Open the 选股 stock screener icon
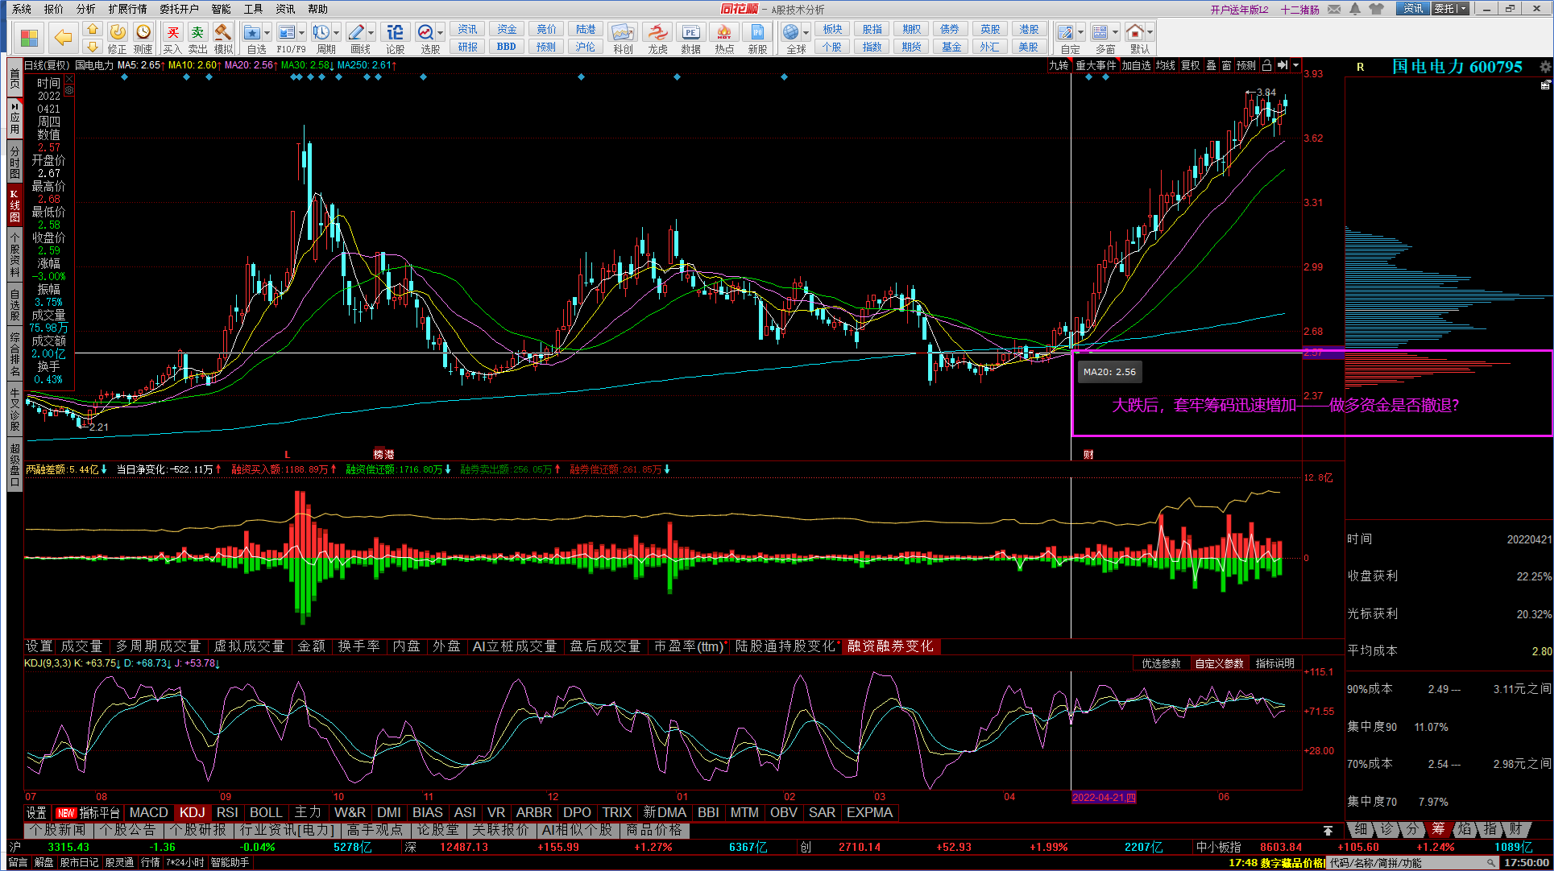This screenshot has height=871, width=1554. tap(425, 33)
